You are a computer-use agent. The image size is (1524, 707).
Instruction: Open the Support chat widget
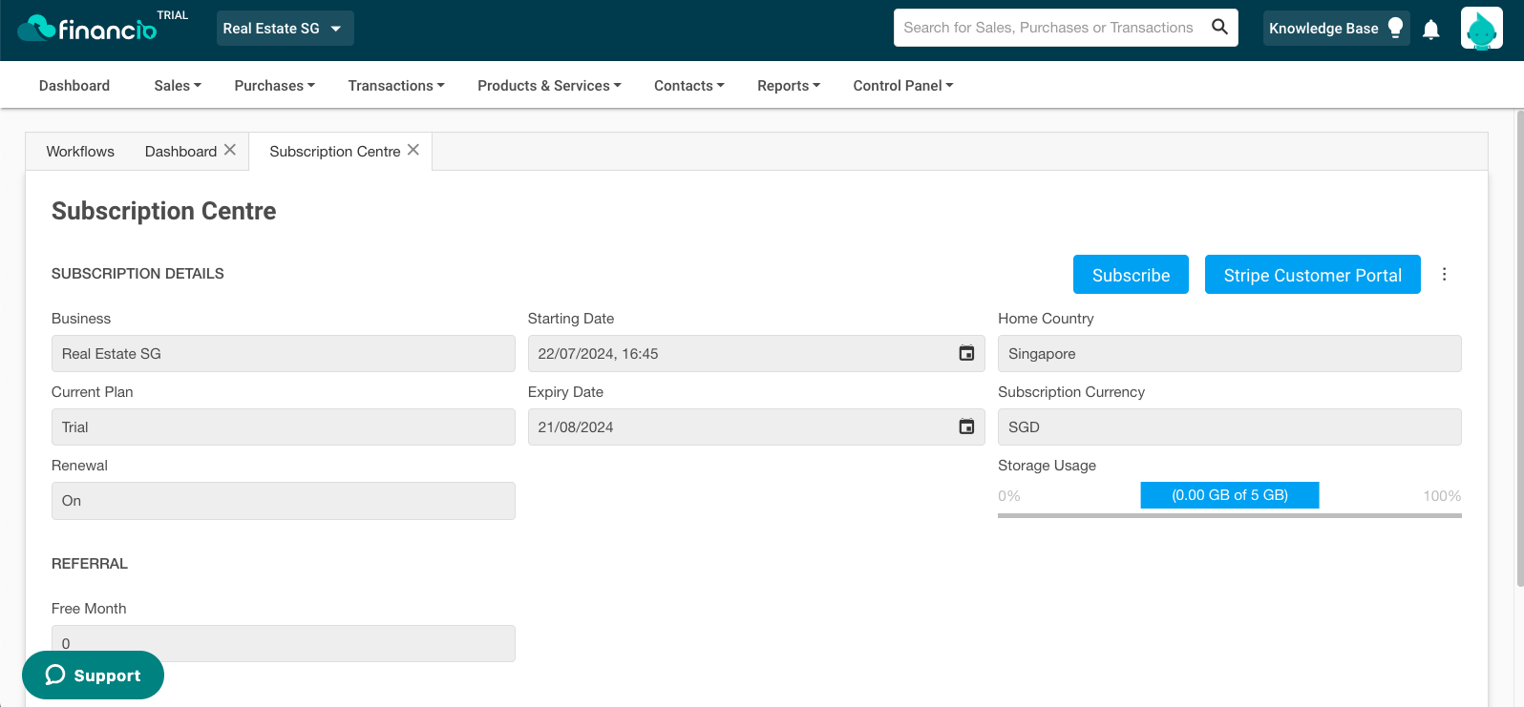pos(93,675)
